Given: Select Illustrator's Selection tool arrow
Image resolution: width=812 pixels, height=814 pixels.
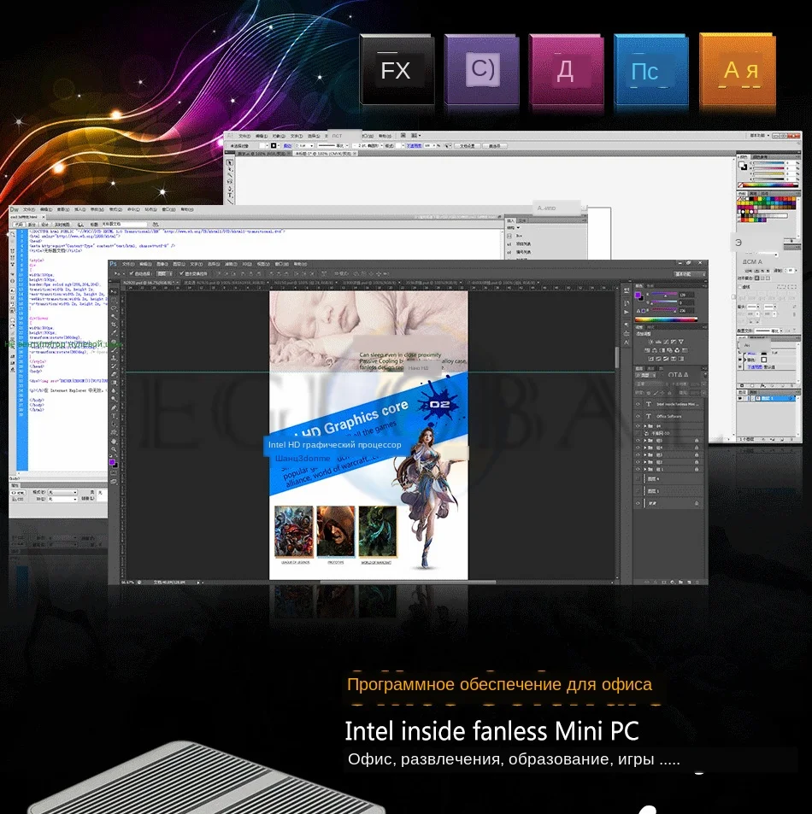Looking at the screenshot, I should tap(230, 163).
